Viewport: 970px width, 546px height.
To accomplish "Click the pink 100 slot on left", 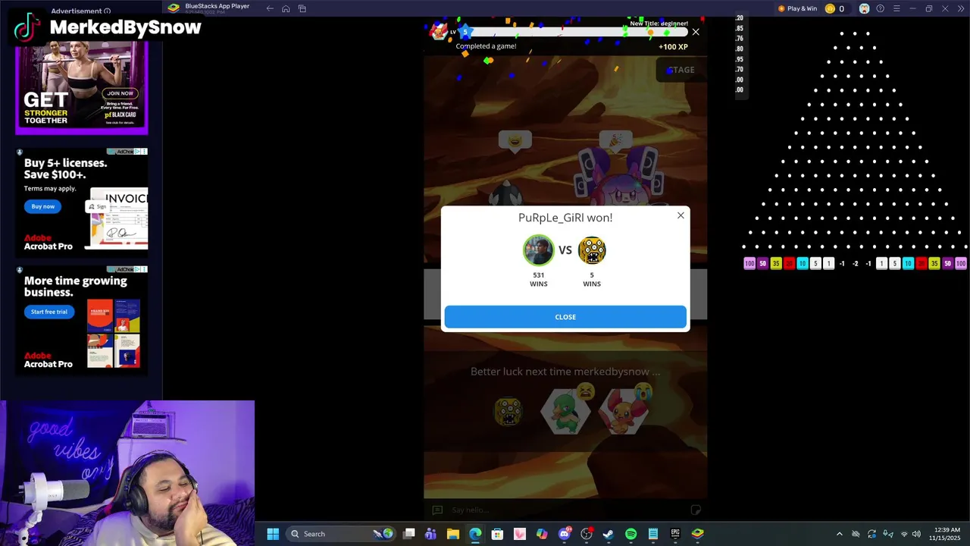I will 749,263.
